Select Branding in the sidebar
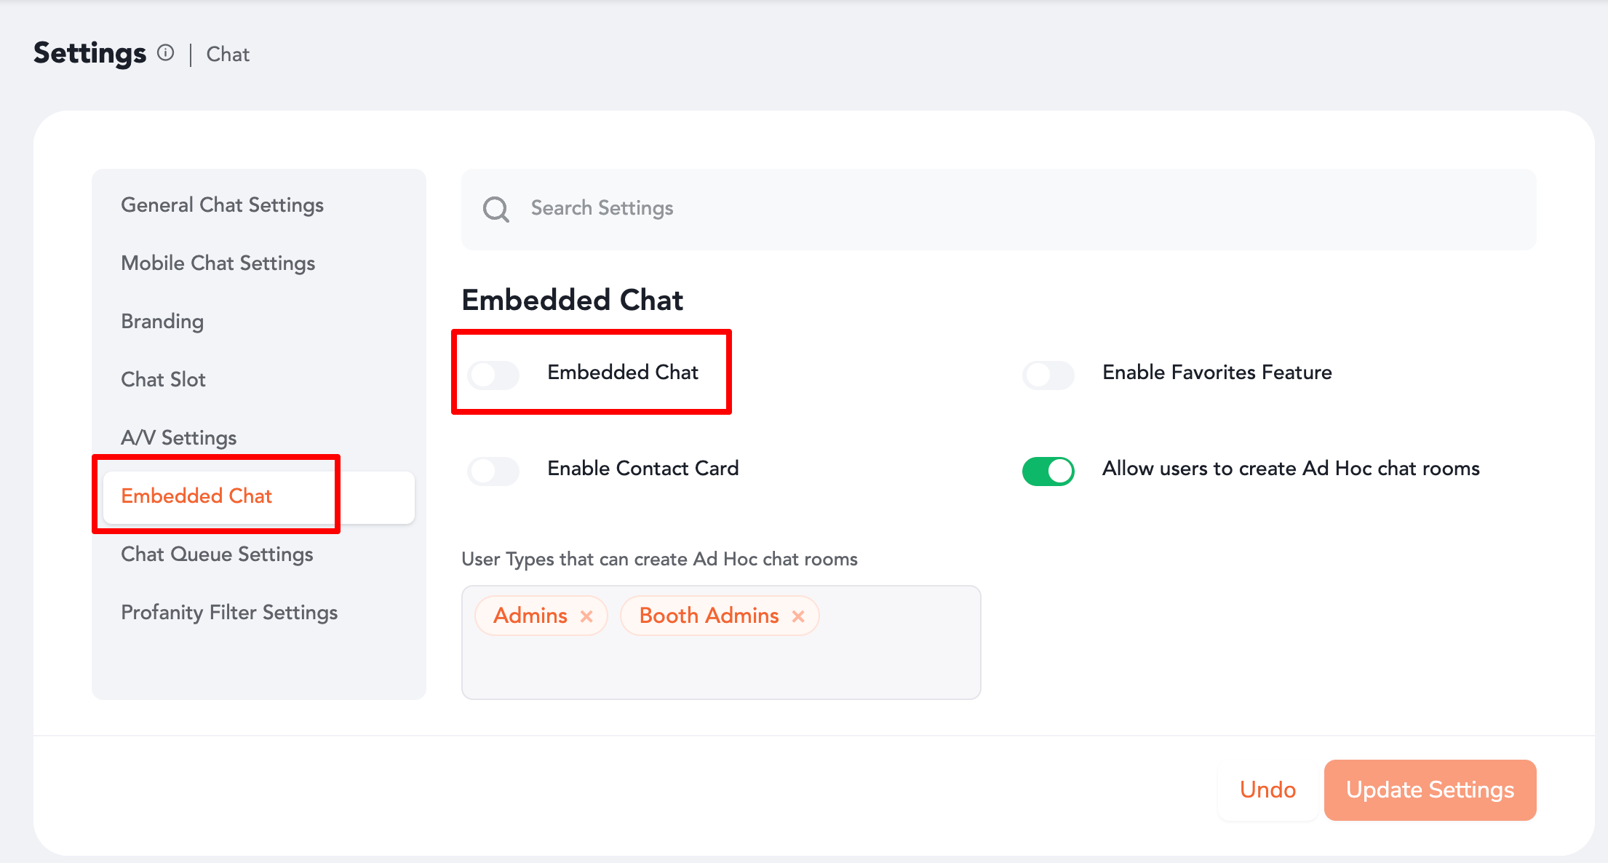1608x863 pixels. pyautogui.click(x=162, y=322)
